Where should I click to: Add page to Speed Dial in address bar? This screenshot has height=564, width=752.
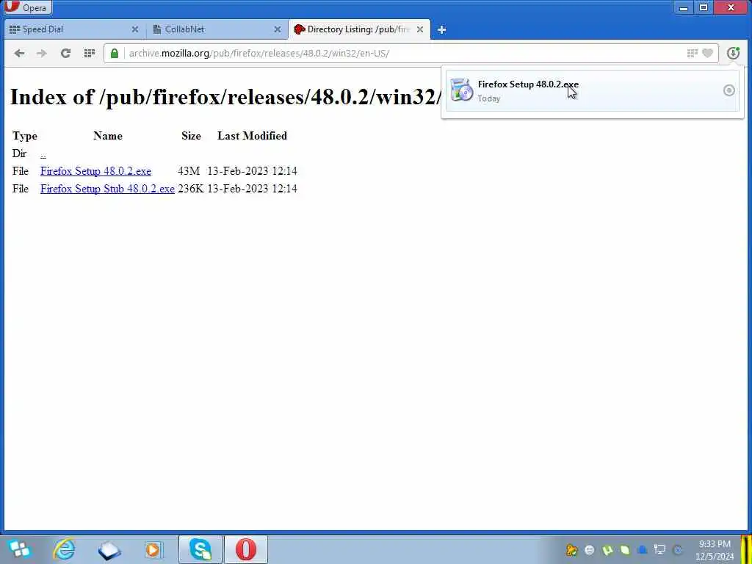[692, 53]
